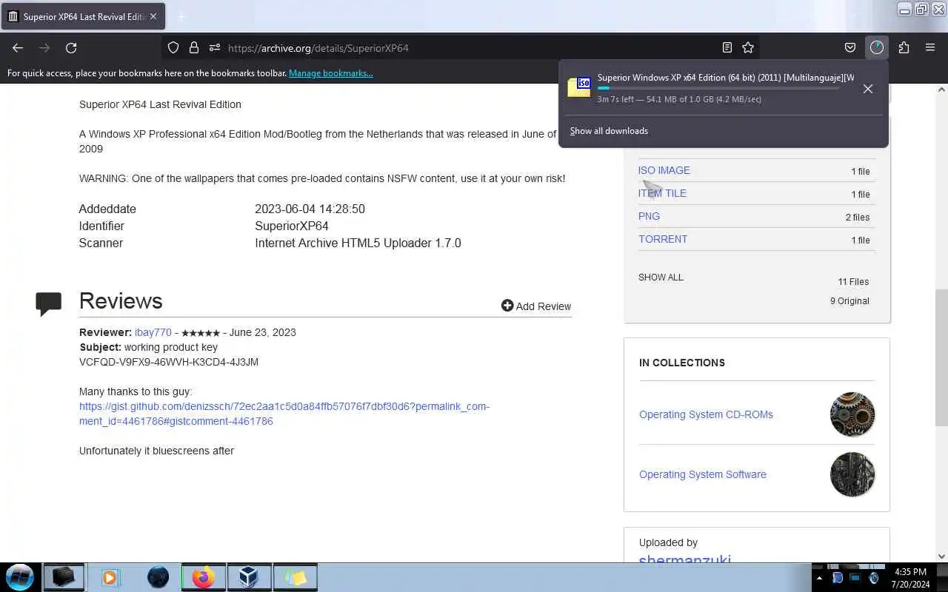
Task: Switch to Firefox on the taskbar
Action: [x=204, y=577]
